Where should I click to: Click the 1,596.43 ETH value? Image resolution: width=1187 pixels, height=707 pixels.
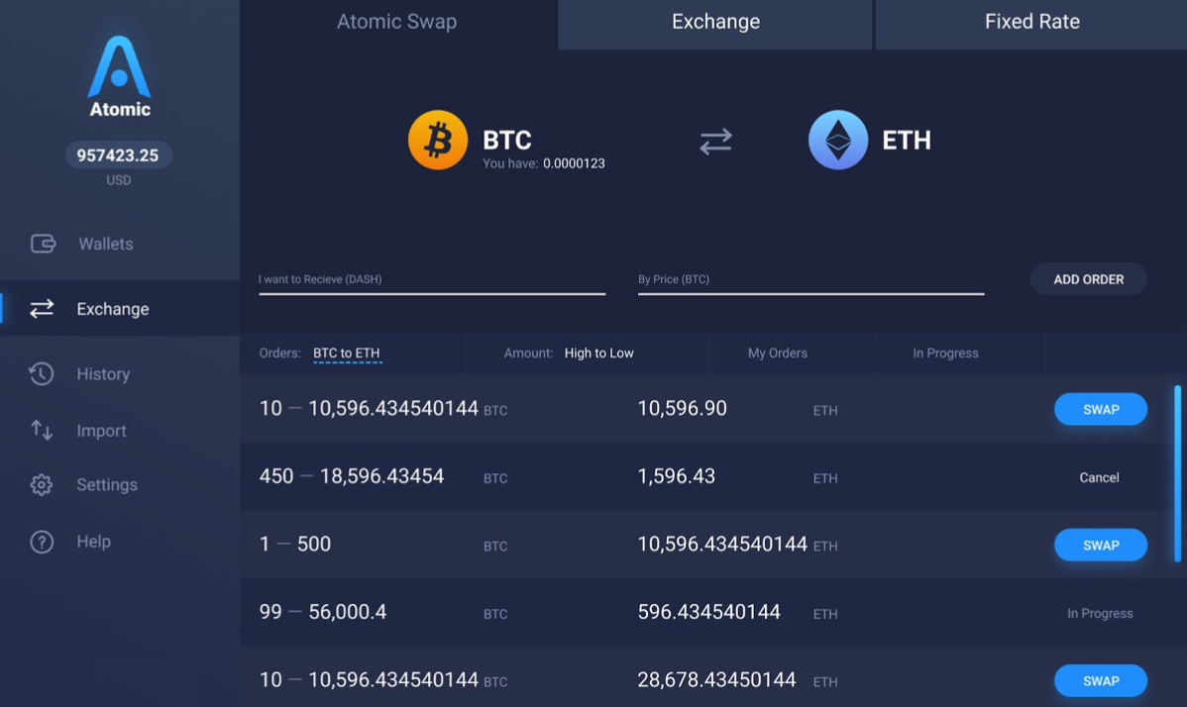pyautogui.click(x=676, y=475)
